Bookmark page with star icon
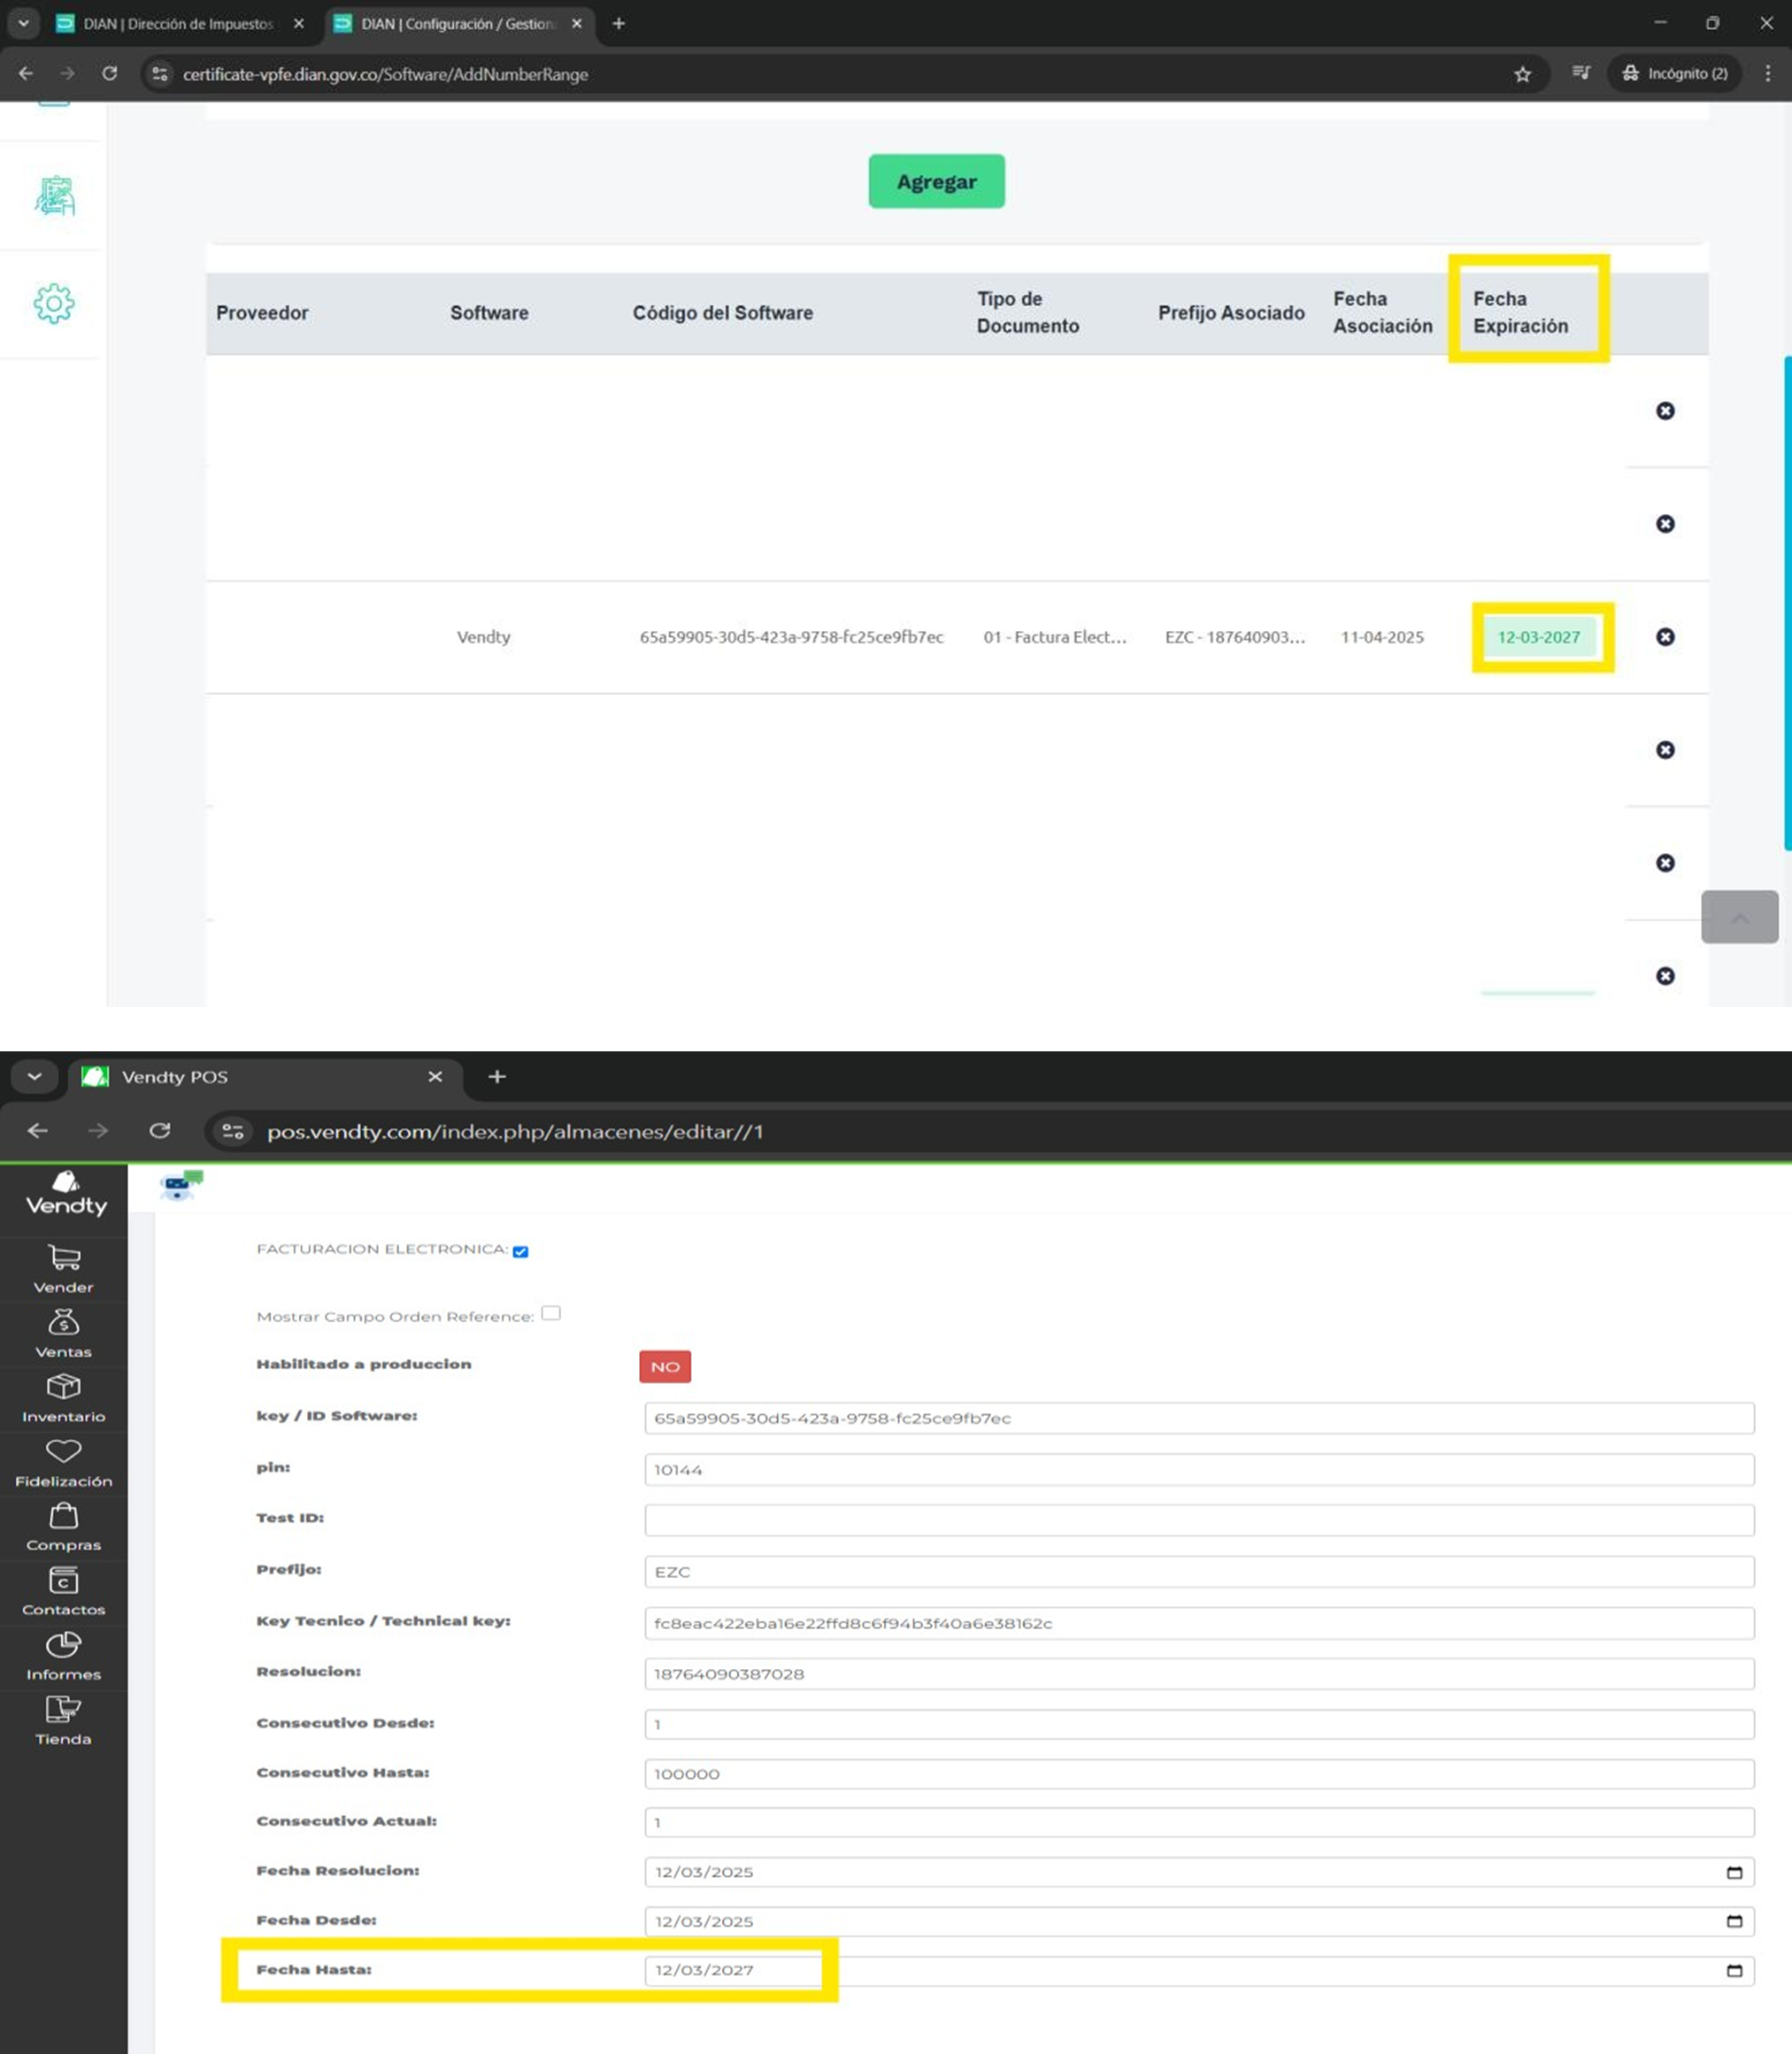 (x=1522, y=74)
